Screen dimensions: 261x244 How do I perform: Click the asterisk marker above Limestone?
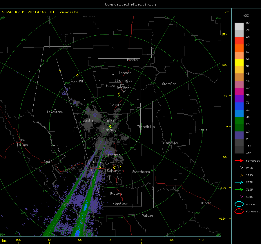click(x=55, y=109)
